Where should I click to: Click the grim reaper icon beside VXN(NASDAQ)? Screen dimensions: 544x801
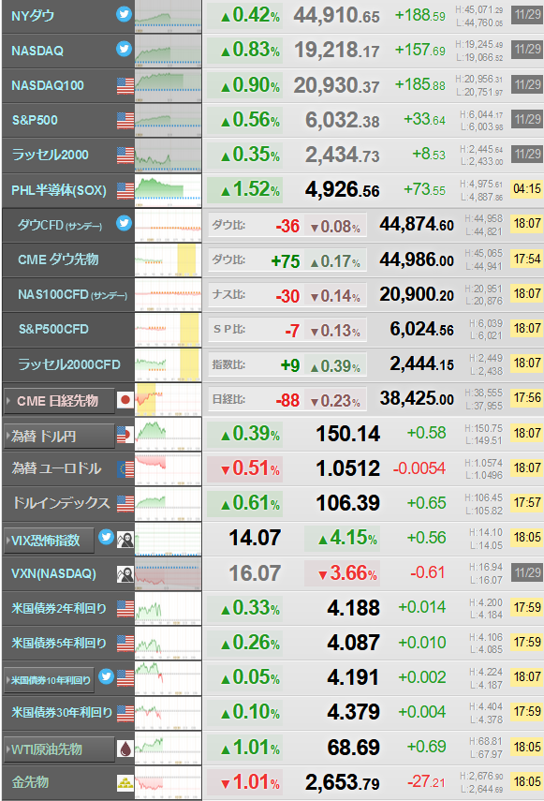(125, 573)
